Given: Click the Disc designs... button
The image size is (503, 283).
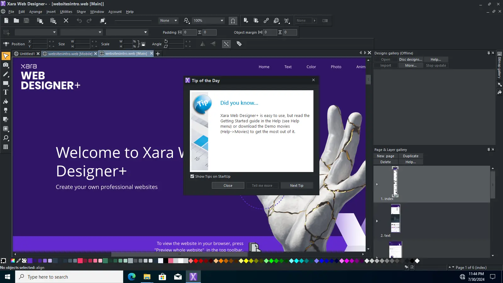Looking at the screenshot, I should pyautogui.click(x=411, y=59).
